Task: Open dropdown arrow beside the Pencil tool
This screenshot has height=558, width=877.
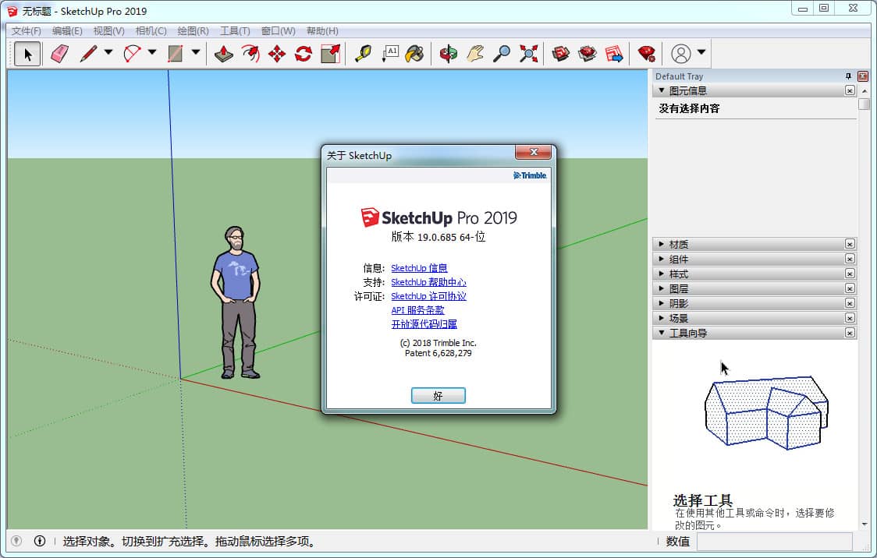Action: pos(108,53)
